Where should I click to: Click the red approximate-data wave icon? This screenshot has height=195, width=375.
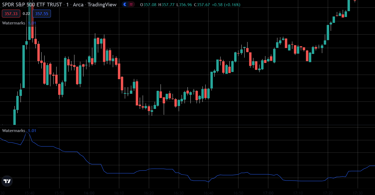pyautogui.click(x=131, y=5)
